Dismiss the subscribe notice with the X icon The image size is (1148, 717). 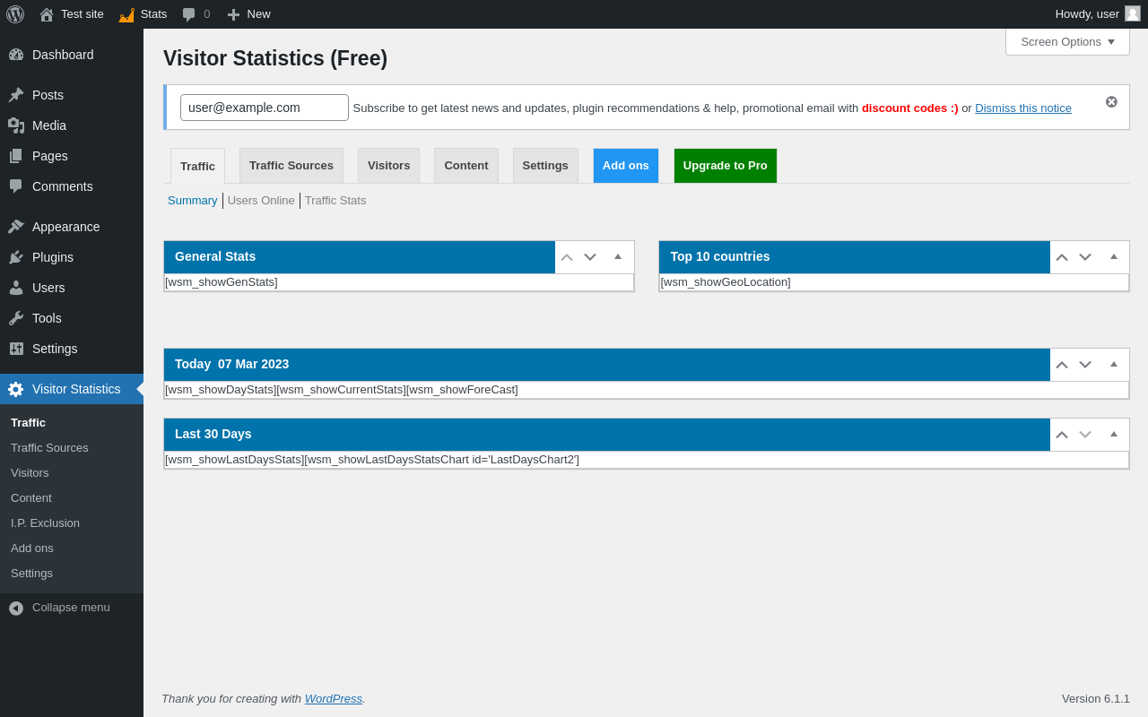1111,102
